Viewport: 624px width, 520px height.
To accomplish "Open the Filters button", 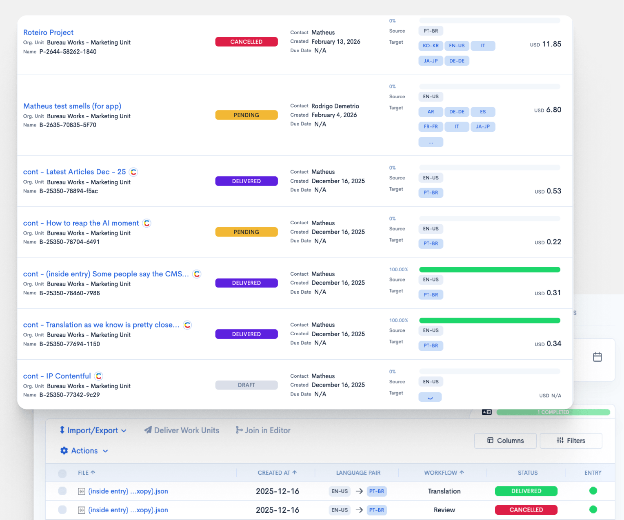I will click(x=571, y=441).
